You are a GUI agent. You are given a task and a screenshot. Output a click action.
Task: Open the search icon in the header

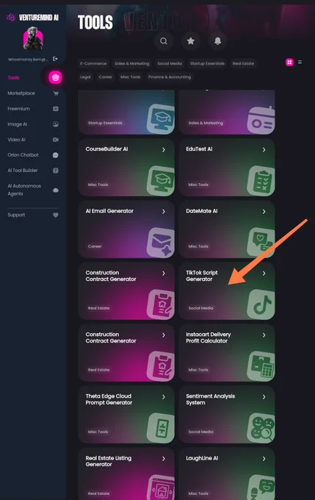[x=164, y=41]
